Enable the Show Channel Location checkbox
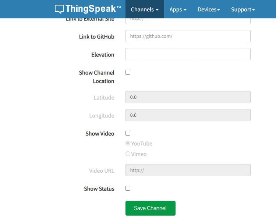The image size is (276, 220). pos(128,72)
